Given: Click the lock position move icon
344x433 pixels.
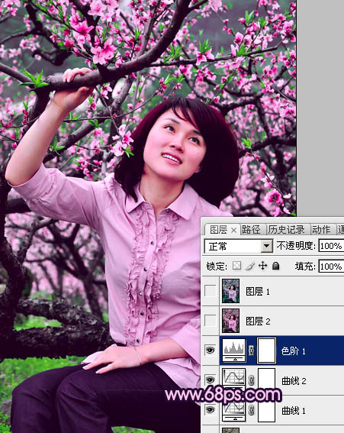Looking at the screenshot, I should (262, 266).
